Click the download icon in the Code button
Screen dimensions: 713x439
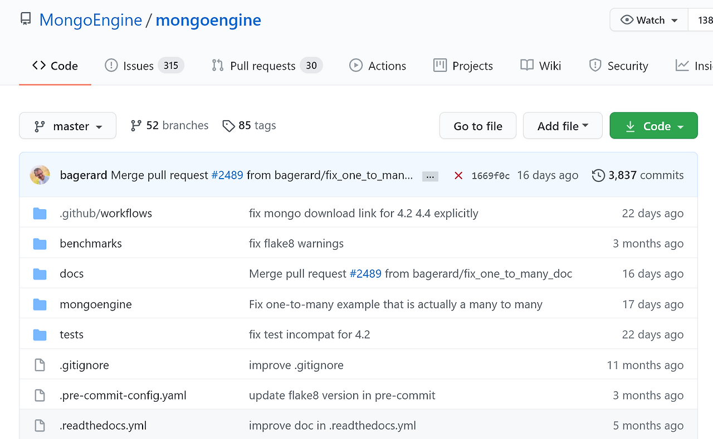(x=630, y=126)
